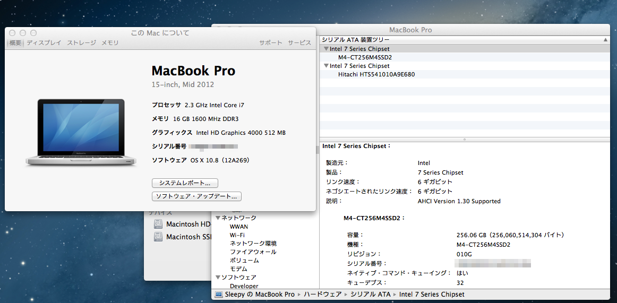Image resolution: width=617 pixels, height=303 pixels.
Task: Switch to the 概要 tab
Action: click(x=15, y=43)
